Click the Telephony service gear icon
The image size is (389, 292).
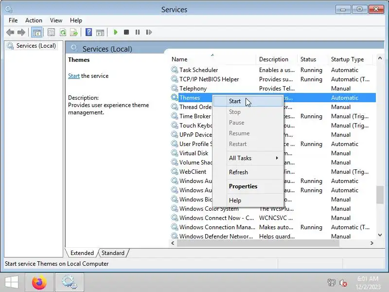pos(175,88)
